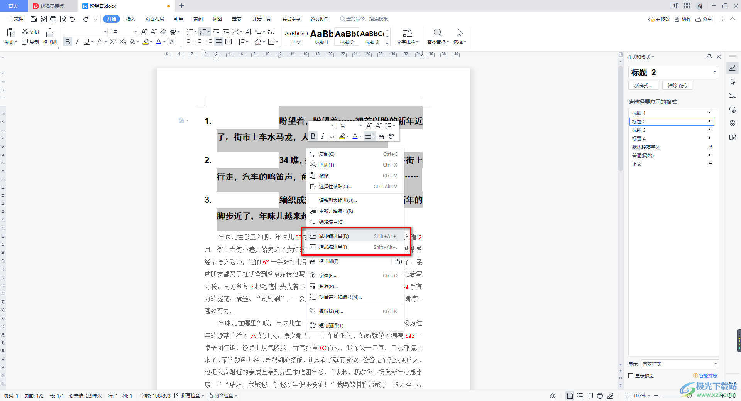Switch to outline view icon in status bar
Screen dimensions: 741x401
pyautogui.click(x=580, y=396)
